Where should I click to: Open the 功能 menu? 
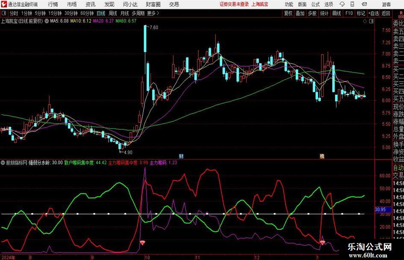click(x=289, y=4)
